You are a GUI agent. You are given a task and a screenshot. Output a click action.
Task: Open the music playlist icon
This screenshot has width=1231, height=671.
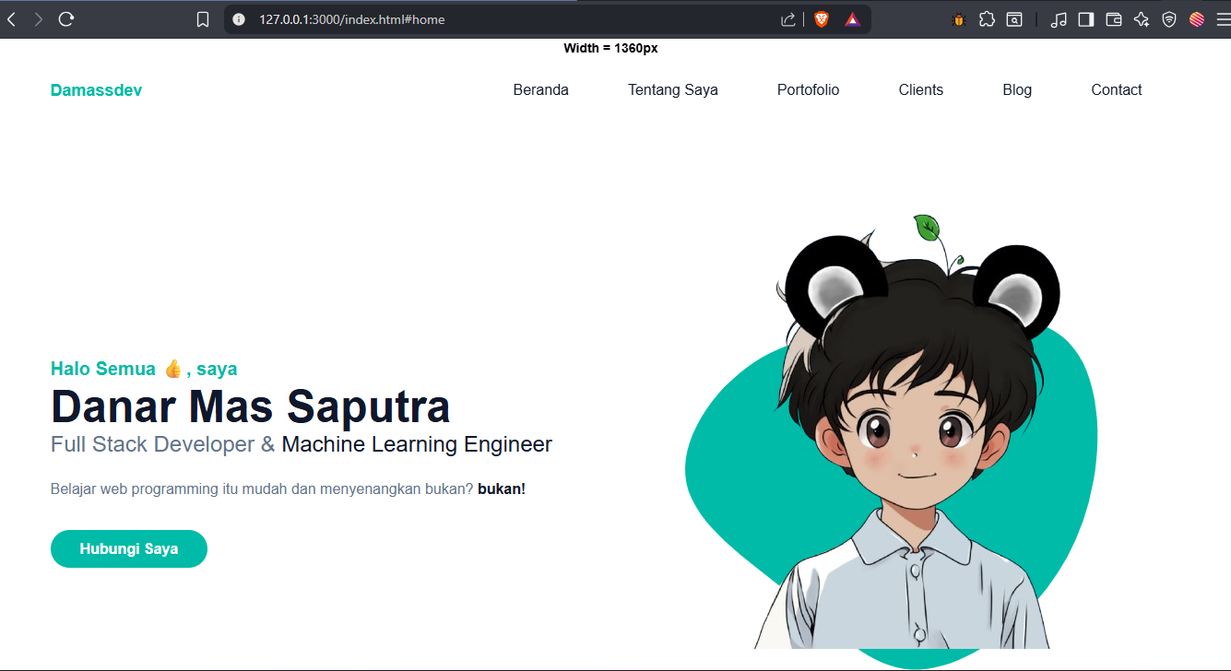(1059, 19)
